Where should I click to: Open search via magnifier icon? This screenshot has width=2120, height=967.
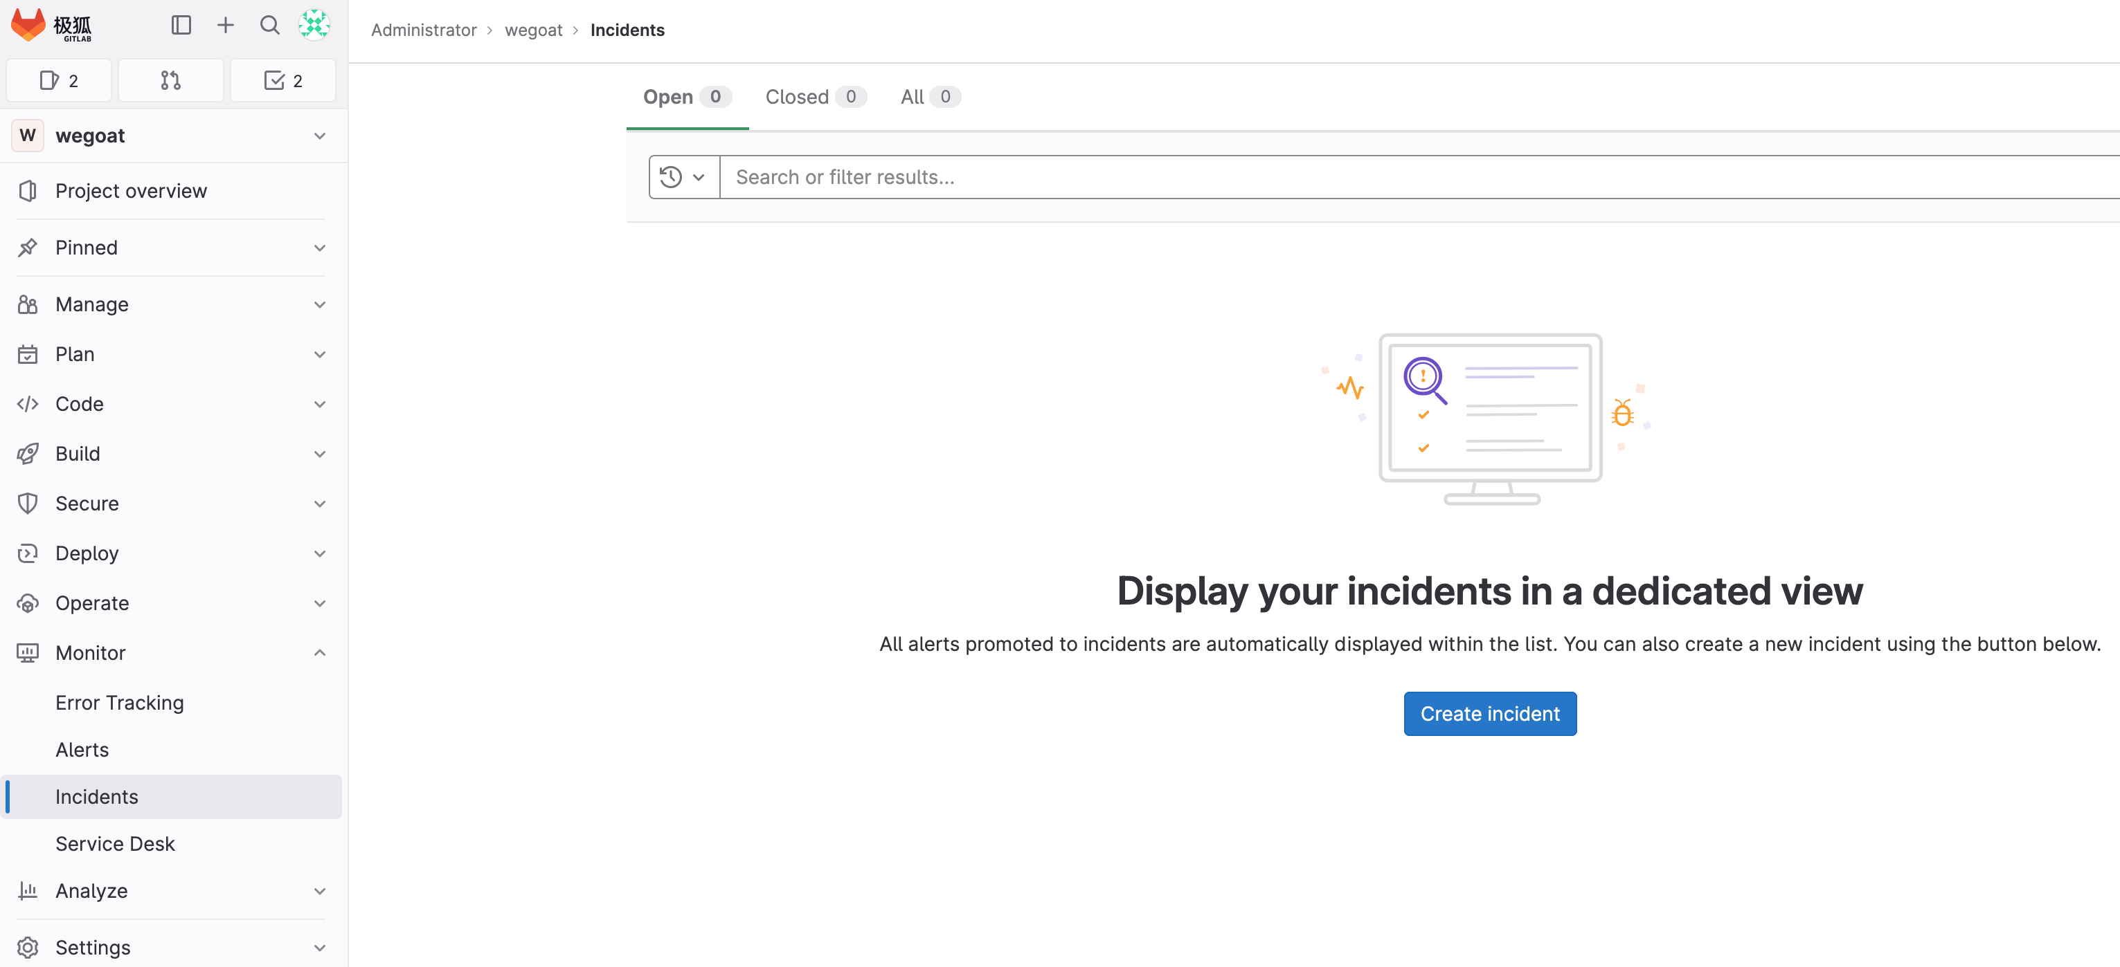click(269, 26)
